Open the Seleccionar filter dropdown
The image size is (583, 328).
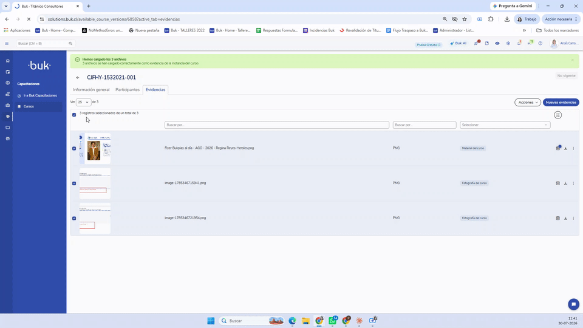pos(505,125)
